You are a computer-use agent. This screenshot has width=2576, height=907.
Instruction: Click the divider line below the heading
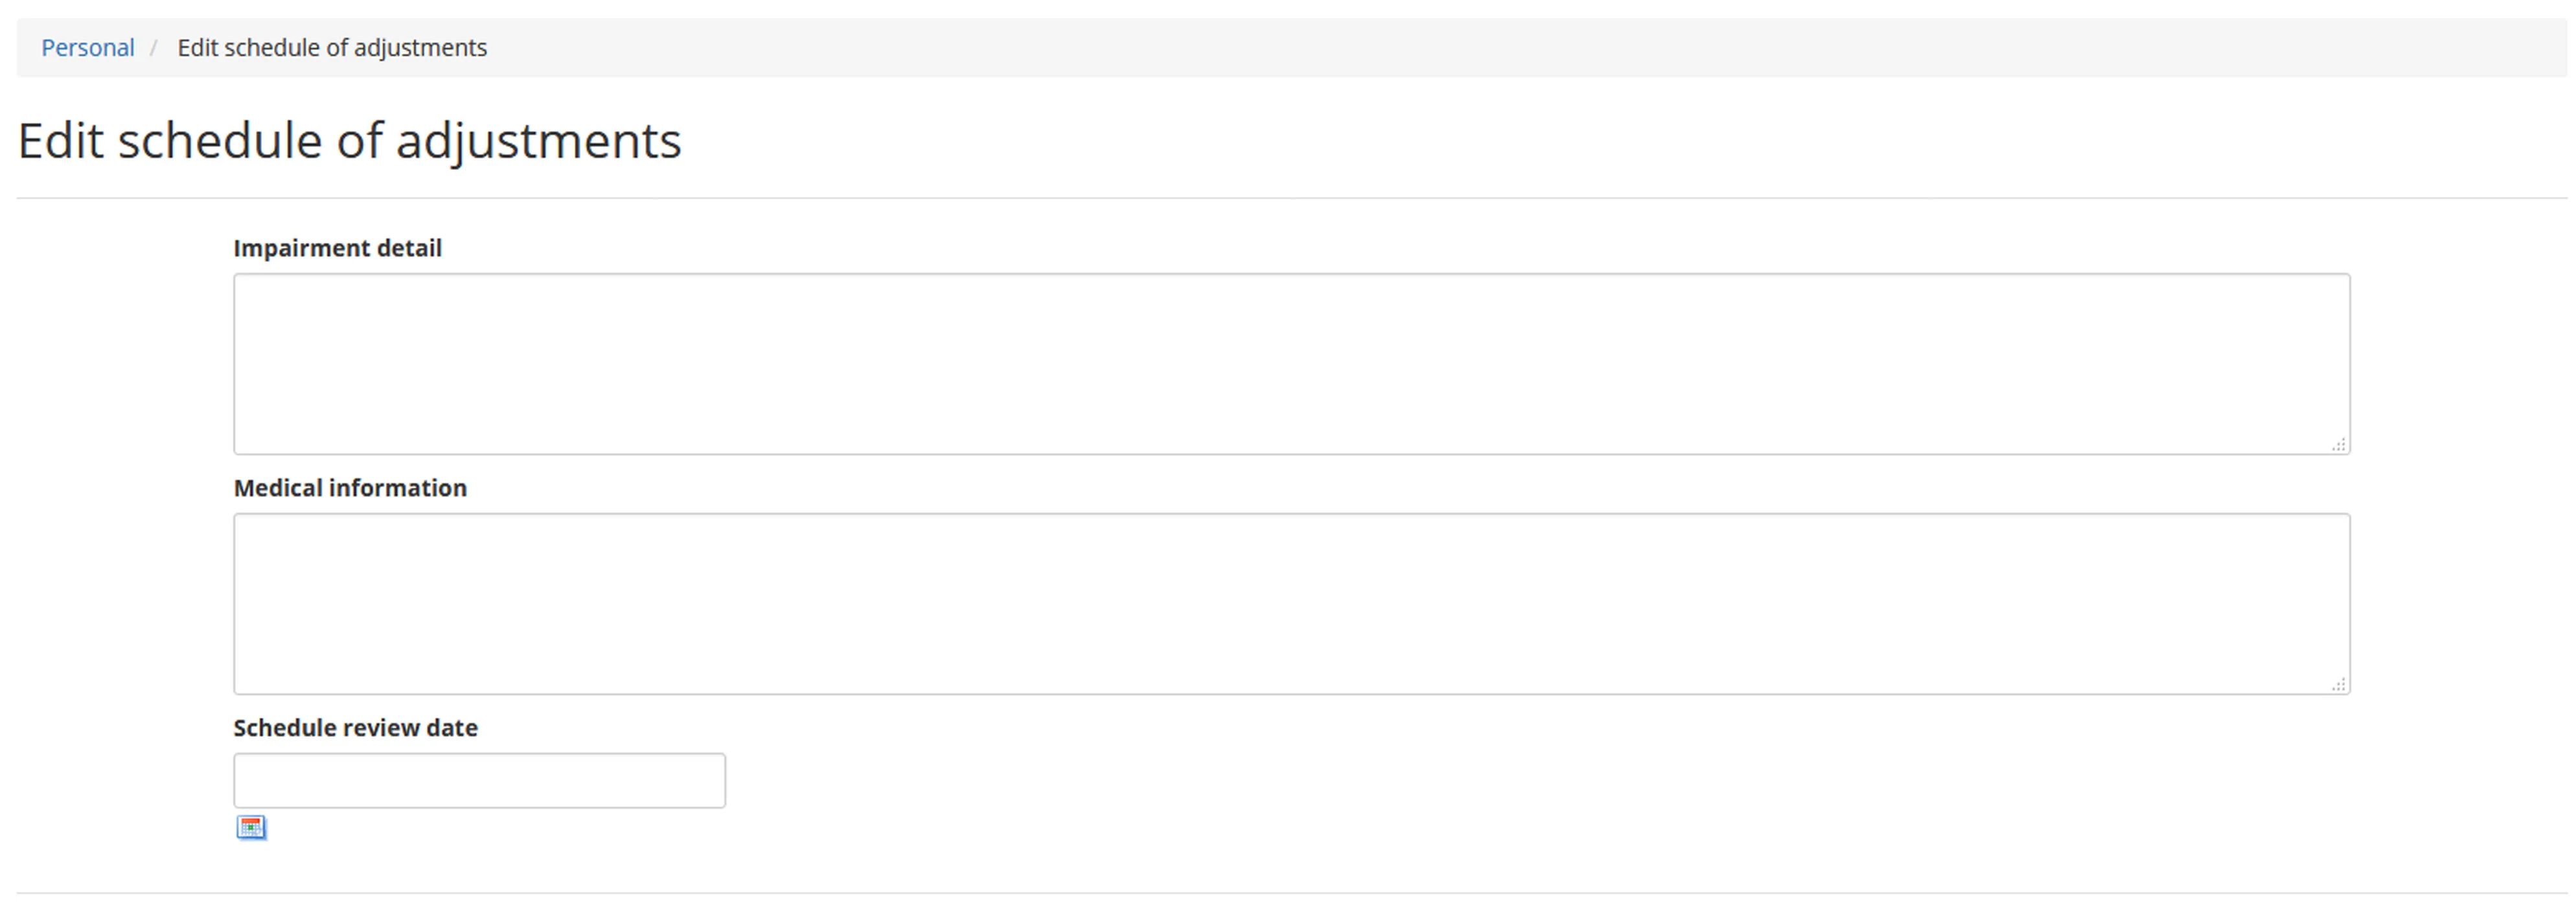(x=1291, y=198)
